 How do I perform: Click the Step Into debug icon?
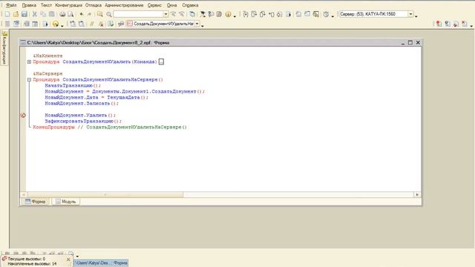(246, 14)
